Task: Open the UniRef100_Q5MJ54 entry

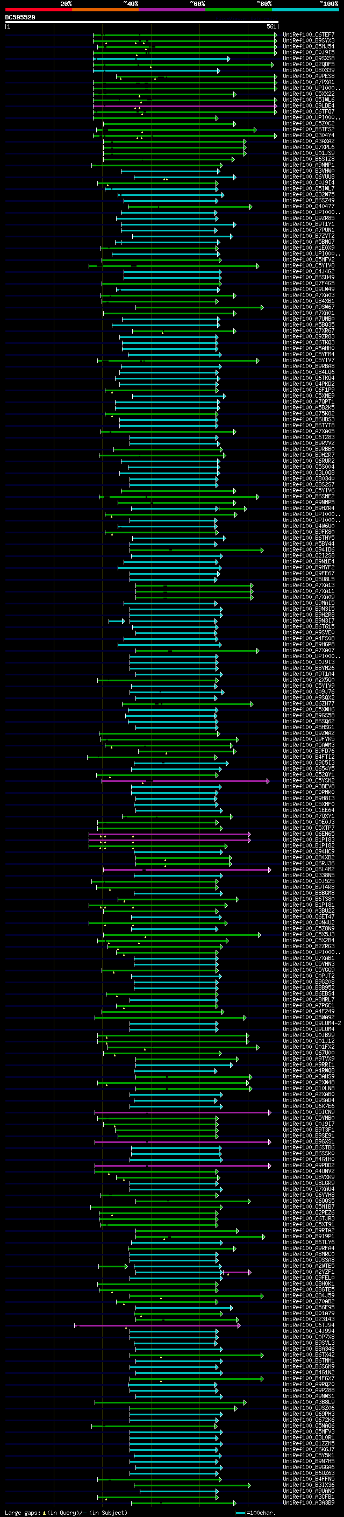Action: pos(309,46)
